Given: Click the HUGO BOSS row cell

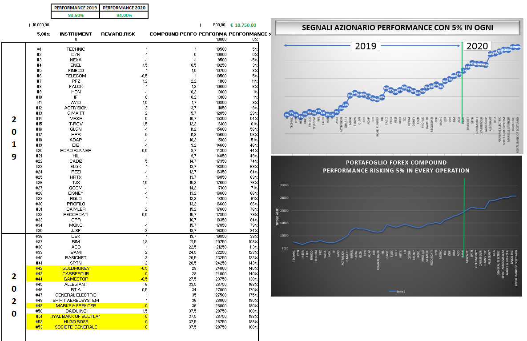Looking at the screenshot, I should tap(76, 322).
